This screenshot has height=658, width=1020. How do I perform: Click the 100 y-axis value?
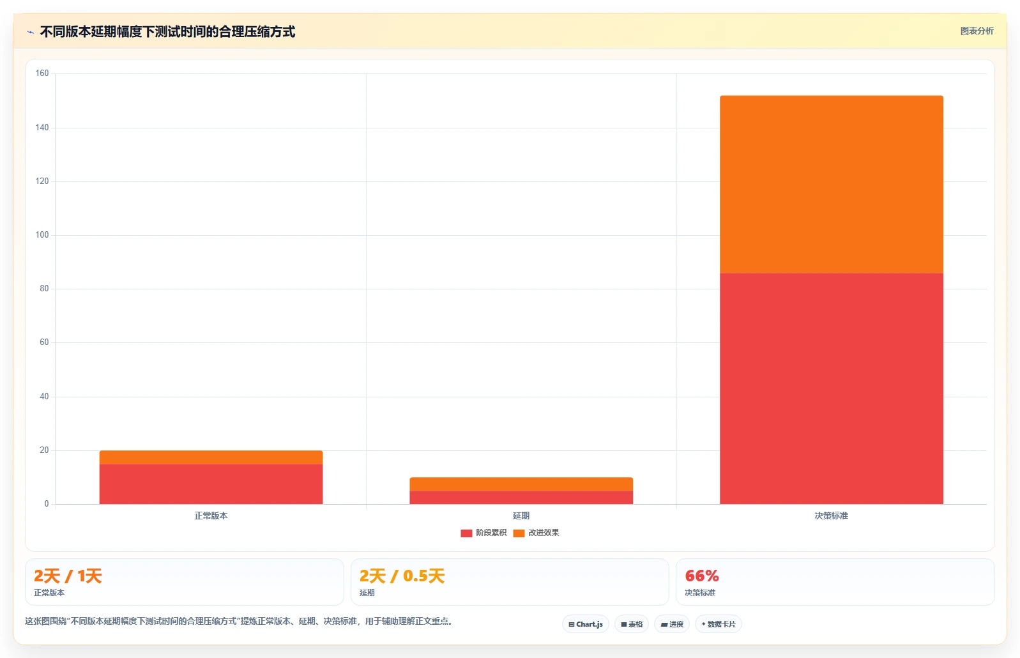pyautogui.click(x=42, y=235)
